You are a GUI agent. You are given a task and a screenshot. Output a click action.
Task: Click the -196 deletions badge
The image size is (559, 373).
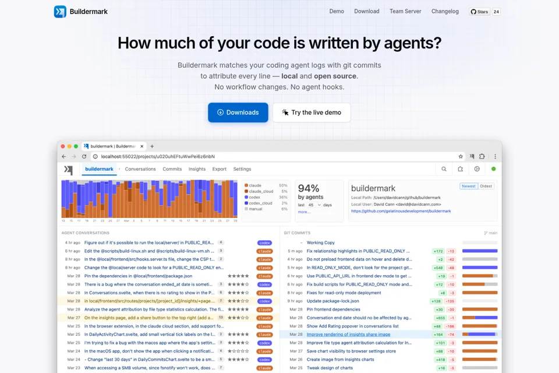451,326
